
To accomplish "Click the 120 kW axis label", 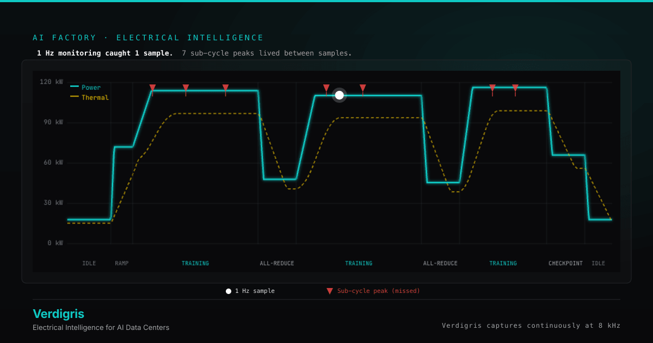I will [51, 82].
